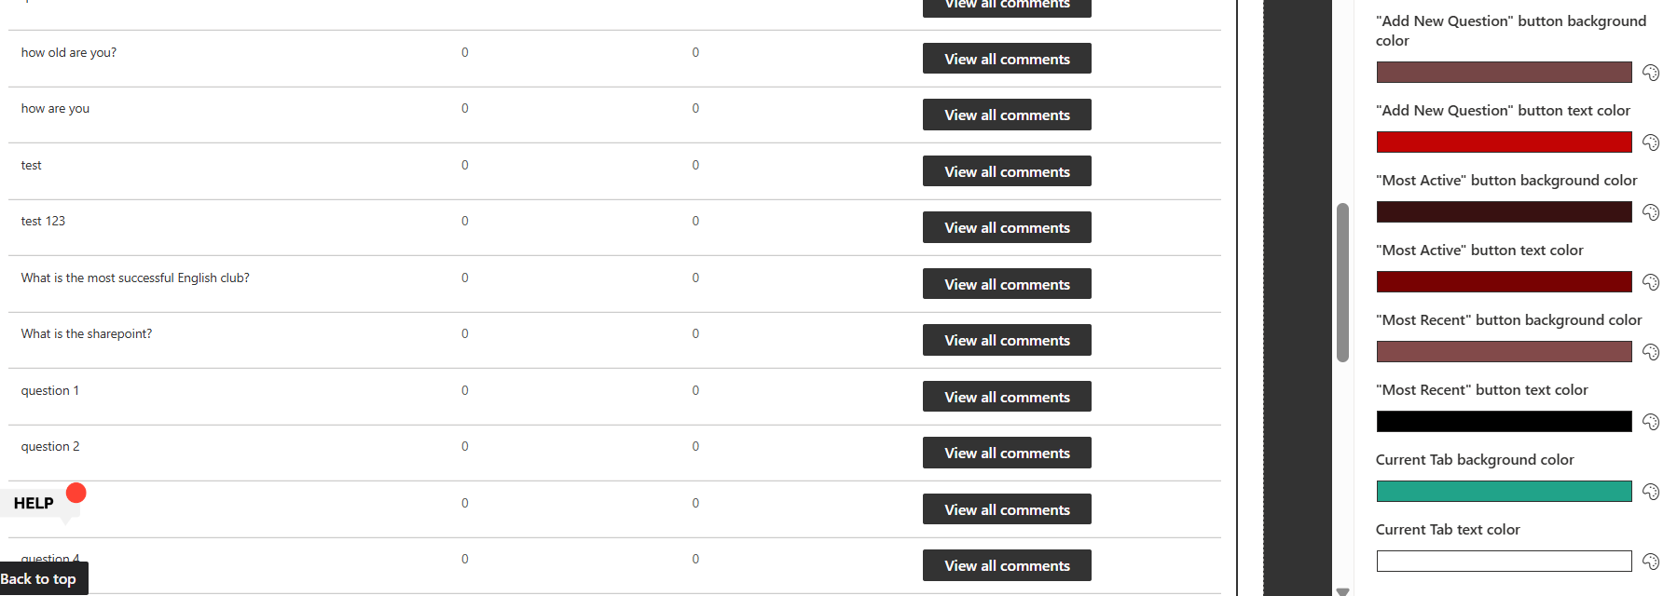Open palette icon for Most Recent background color

(1650, 352)
